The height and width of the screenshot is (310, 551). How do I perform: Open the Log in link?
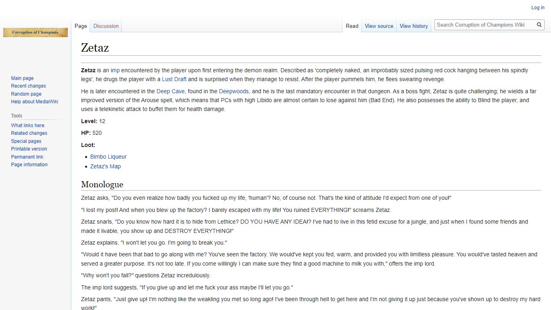(x=538, y=8)
